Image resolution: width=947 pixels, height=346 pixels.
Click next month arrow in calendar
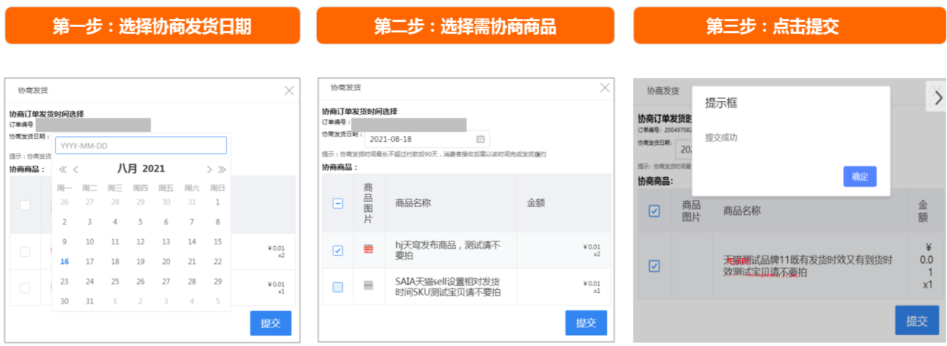tap(209, 169)
